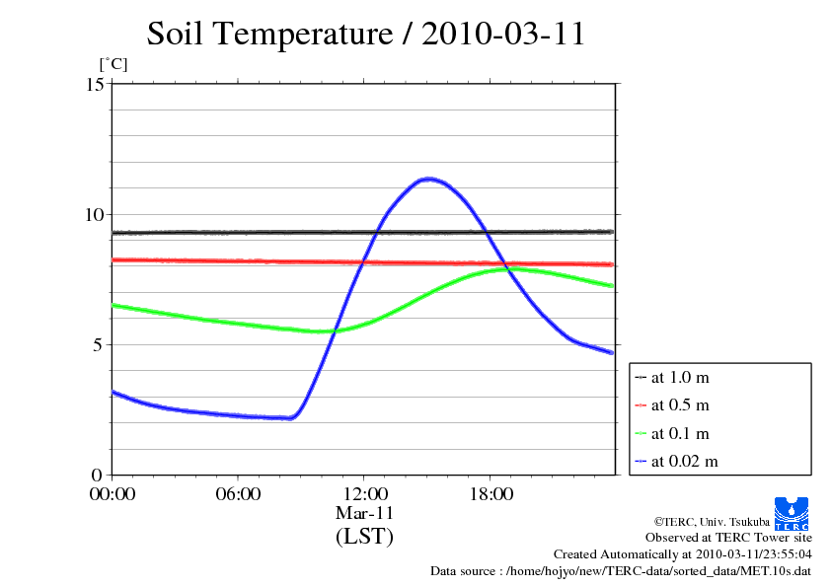This screenshot has height=587, width=831.
Task: Click the 00:00 x-axis tick label
Action: click(112, 494)
